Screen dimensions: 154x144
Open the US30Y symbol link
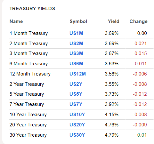point(77,135)
